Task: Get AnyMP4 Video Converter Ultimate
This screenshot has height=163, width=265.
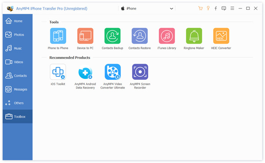Action: click(113, 72)
